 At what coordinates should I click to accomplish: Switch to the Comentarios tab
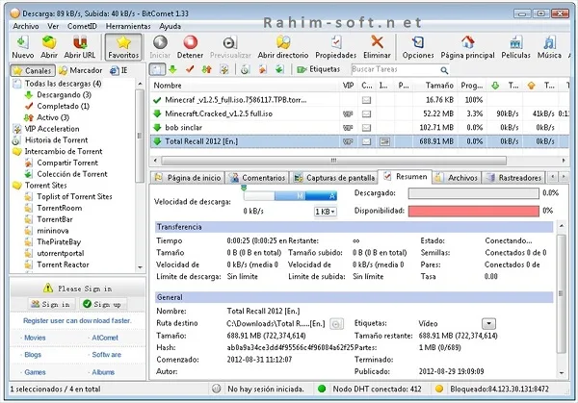pos(257,178)
